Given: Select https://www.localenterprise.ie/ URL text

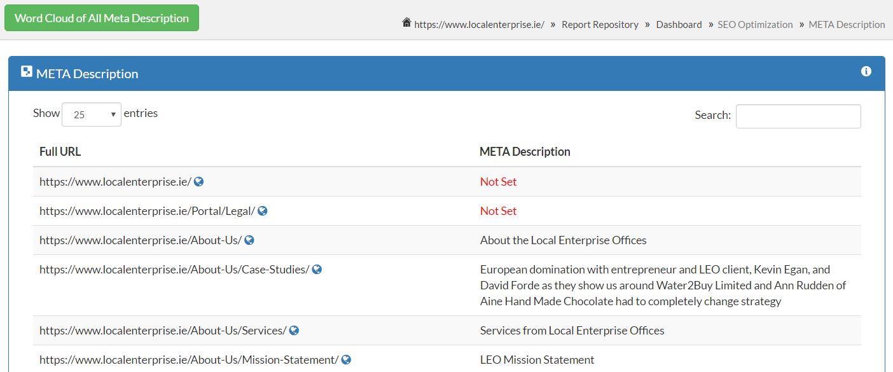Looking at the screenshot, I should pyautogui.click(x=115, y=181).
